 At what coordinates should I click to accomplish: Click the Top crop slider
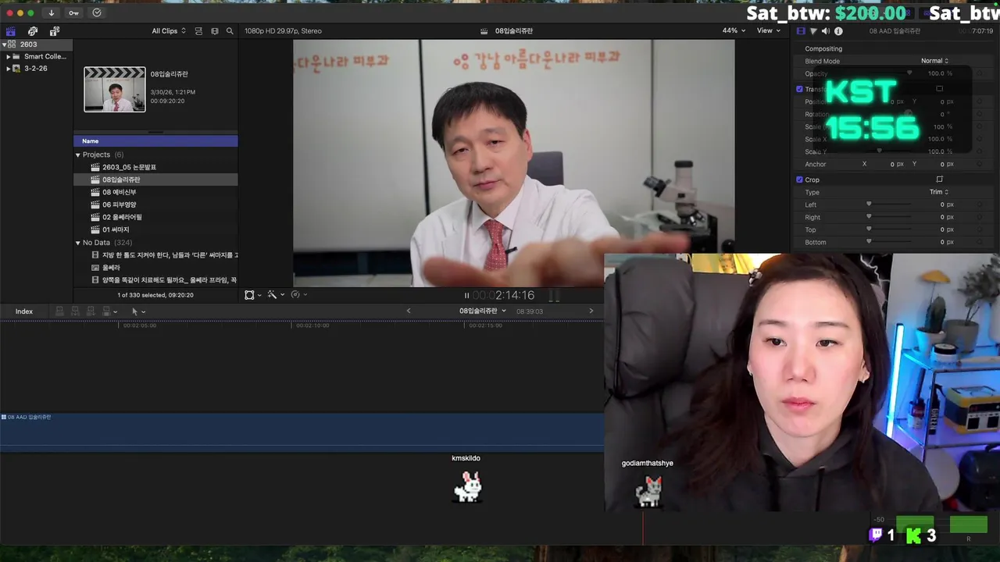pos(888,229)
